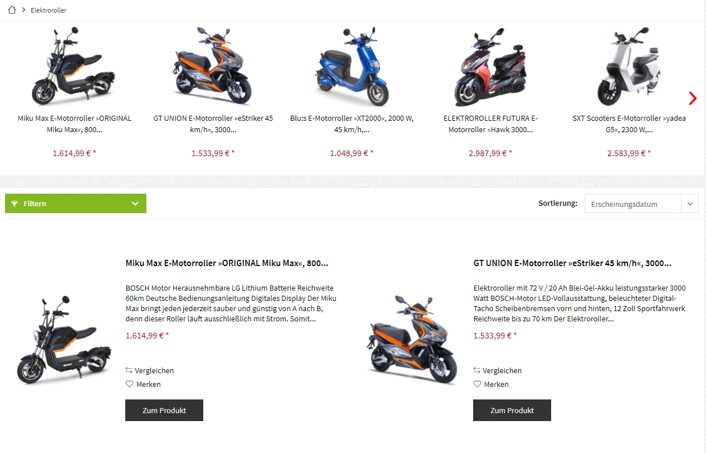The image size is (706, 453).
Task: Open ELEKTROROLLER FUTURA Hawk 3000 carousel title
Action: tap(491, 124)
